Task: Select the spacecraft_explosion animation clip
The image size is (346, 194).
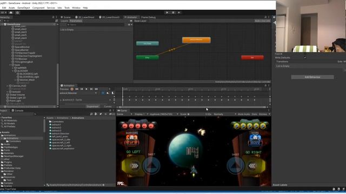Action: pyautogui.click(x=63, y=149)
